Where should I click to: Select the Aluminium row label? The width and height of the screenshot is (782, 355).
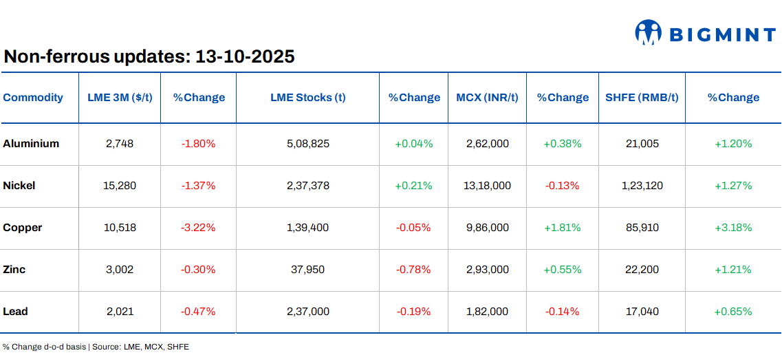tap(31, 144)
